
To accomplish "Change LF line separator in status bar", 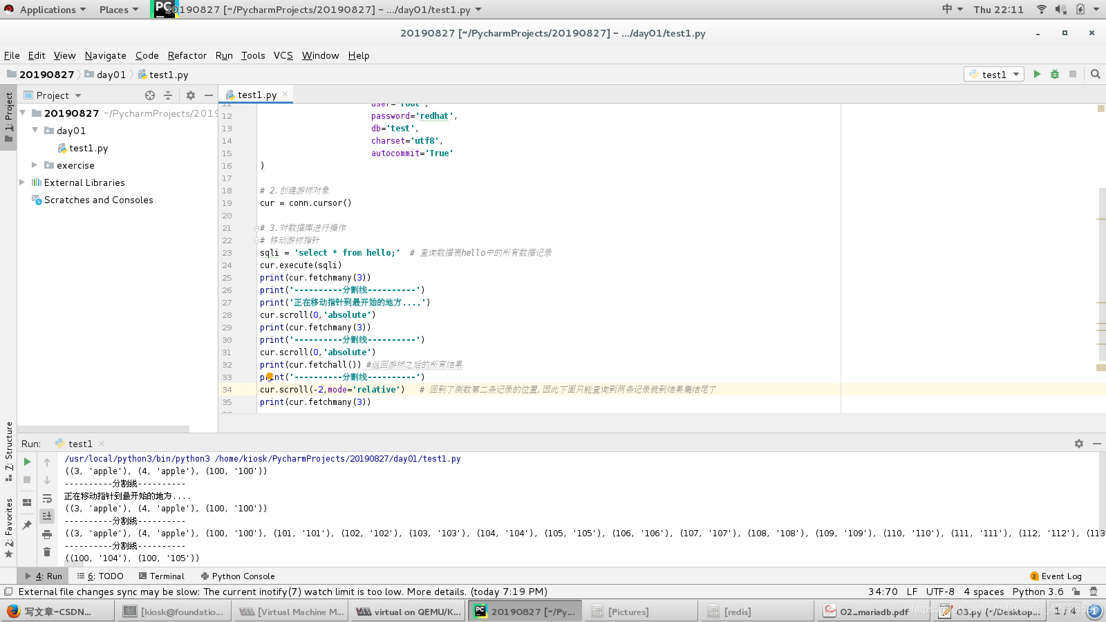I will (912, 592).
